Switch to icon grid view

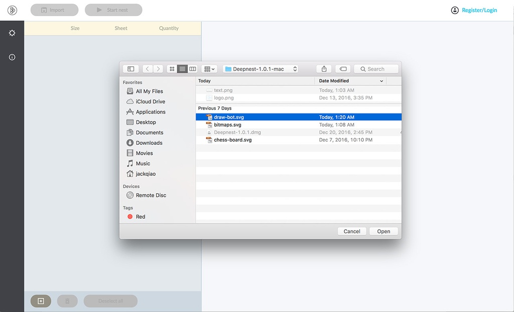click(x=172, y=69)
